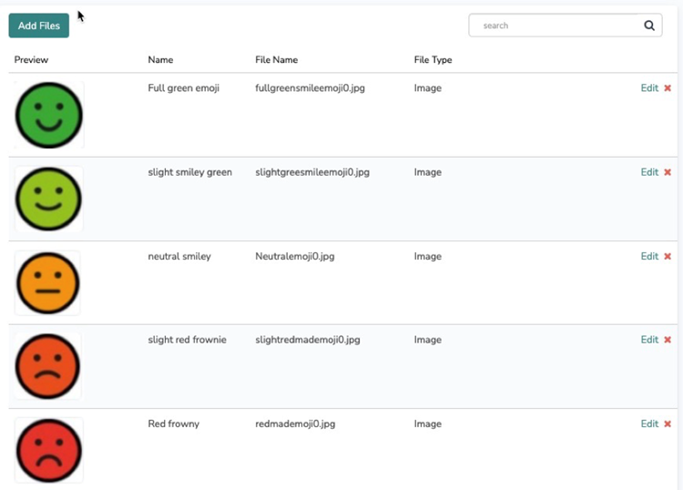Focus the search input field
The height and width of the screenshot is (490, 683).
556,26
